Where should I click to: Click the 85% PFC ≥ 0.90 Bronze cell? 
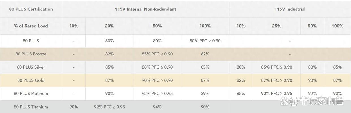(157, 54)
